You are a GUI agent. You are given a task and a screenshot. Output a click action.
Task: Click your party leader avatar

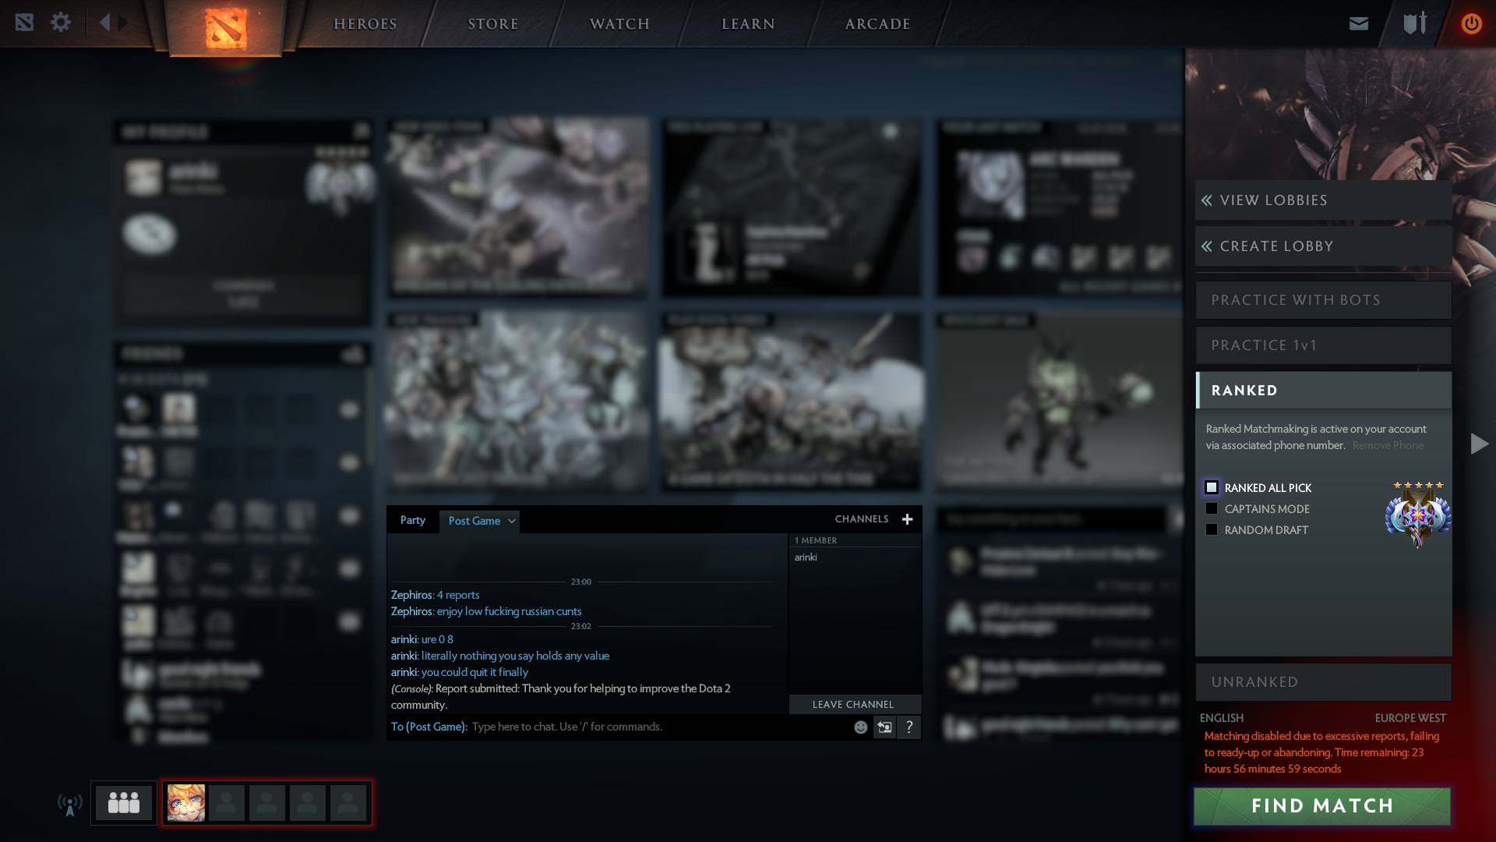[x=186, y=803]
